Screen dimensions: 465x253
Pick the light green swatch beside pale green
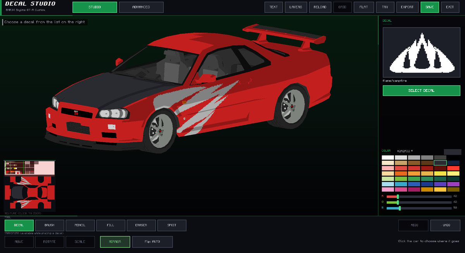[401, 179]
